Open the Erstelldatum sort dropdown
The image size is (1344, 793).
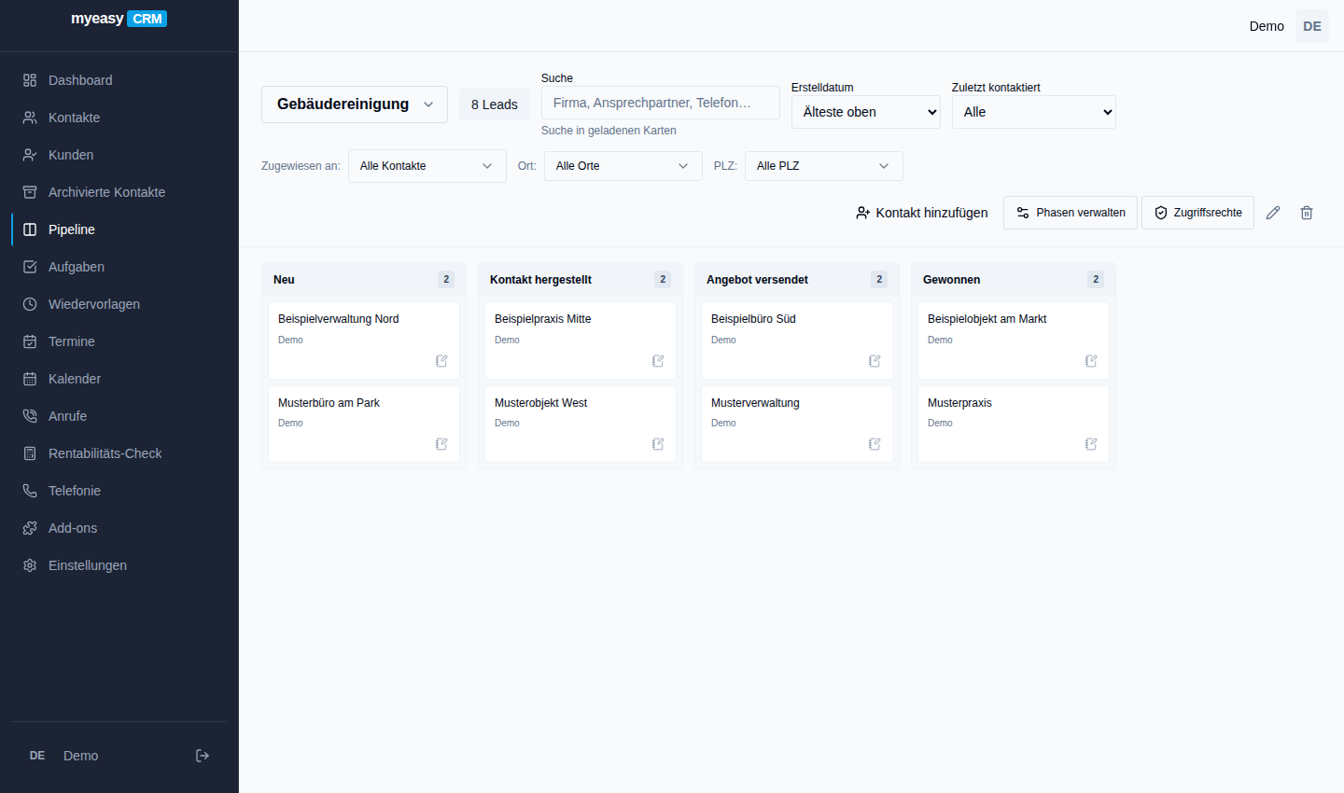point(866,112)
